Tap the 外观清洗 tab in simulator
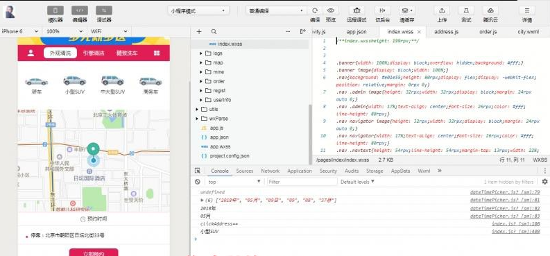The height and width of the screenshot is (256, 550). 60,53
